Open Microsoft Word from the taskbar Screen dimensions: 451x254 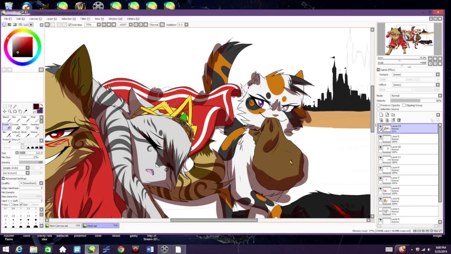point(150,249)
